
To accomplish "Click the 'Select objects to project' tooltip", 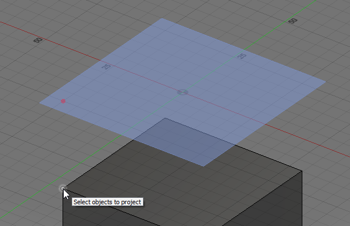I will 107,202.
